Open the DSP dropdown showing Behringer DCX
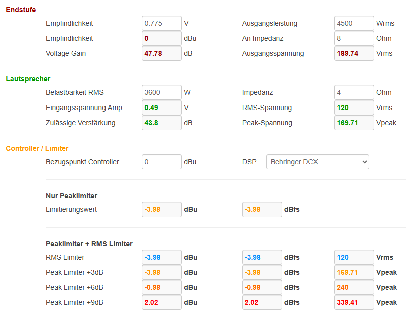The width and height of the screenshot is (420, 320). tap(317, 162)
